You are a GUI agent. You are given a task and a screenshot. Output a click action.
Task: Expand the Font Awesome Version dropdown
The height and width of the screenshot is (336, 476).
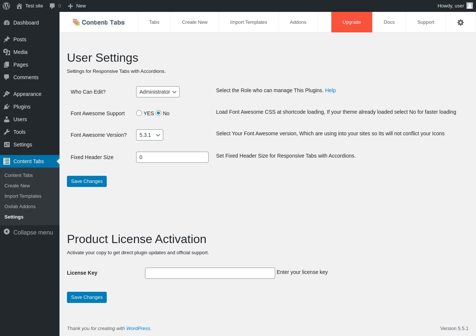pos(149,135)
